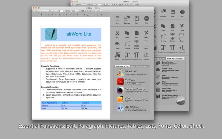Image resolution: width=222 pixels, height=139 pixels.
Task: Click the Print icon in the front window
Action: point(147,18)
